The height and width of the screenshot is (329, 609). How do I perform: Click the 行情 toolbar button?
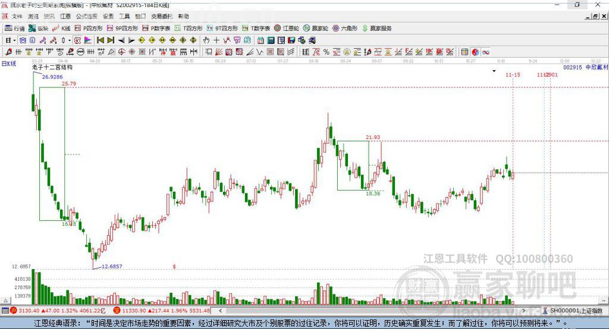click(14, 29)
